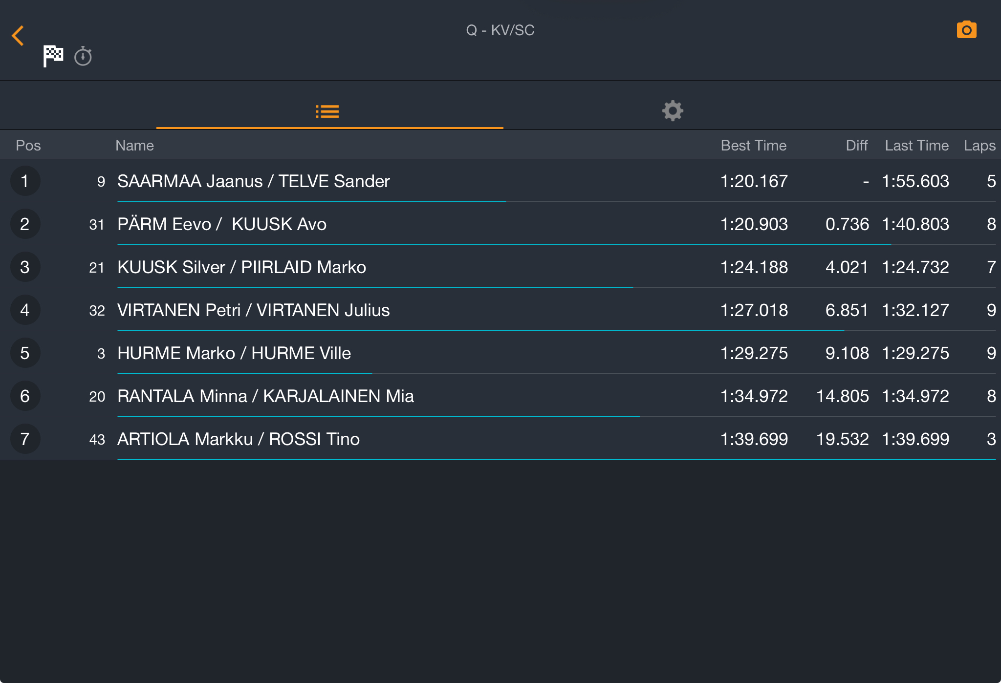Image resolution: width=1001 pixels, height=683 pixels.
Task: Click diff value 4.021
Action: coord(847,267)
